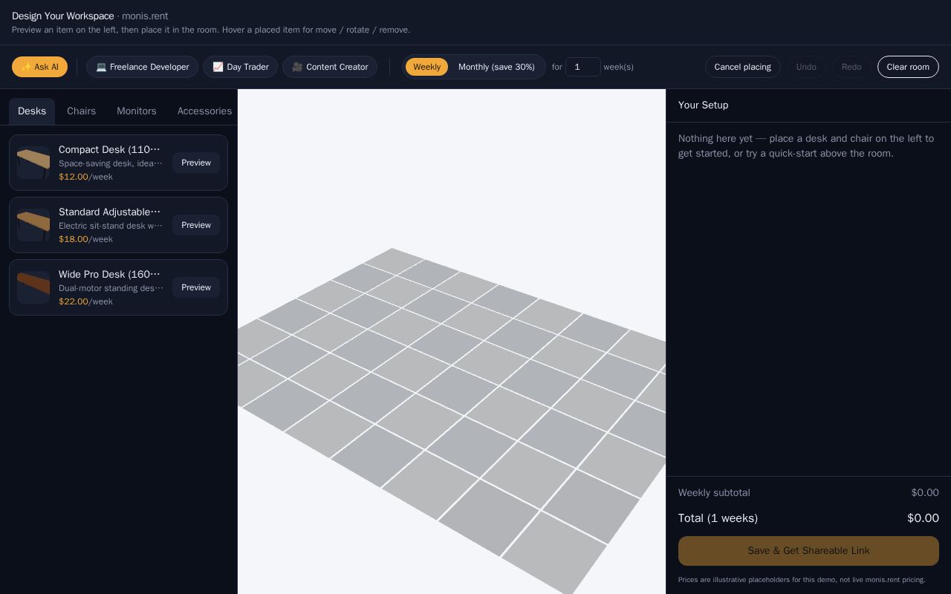Choose the Day Trader quick-start
The width and height of the screenshot is (951, 594).
240,67
